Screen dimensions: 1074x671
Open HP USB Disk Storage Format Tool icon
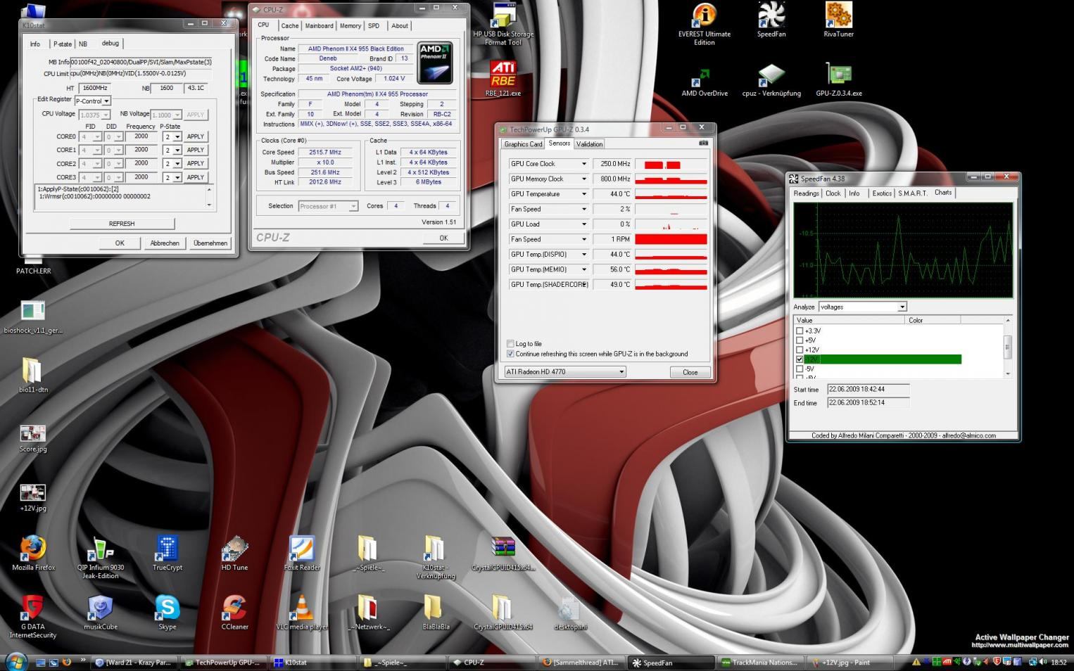tap(503, 24)
